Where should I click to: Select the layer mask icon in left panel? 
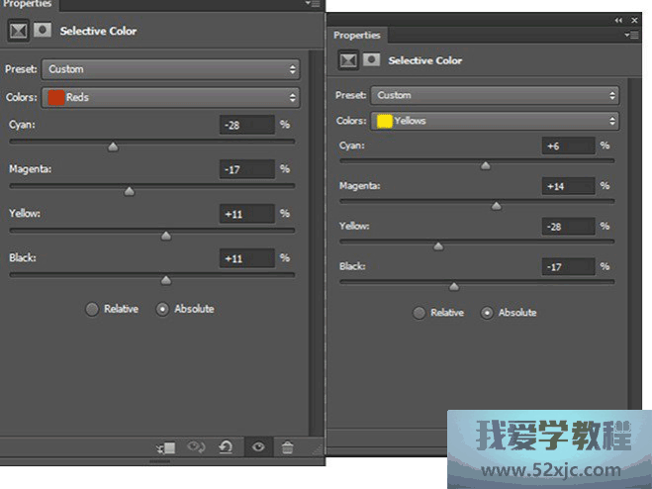tap(43, 31)
